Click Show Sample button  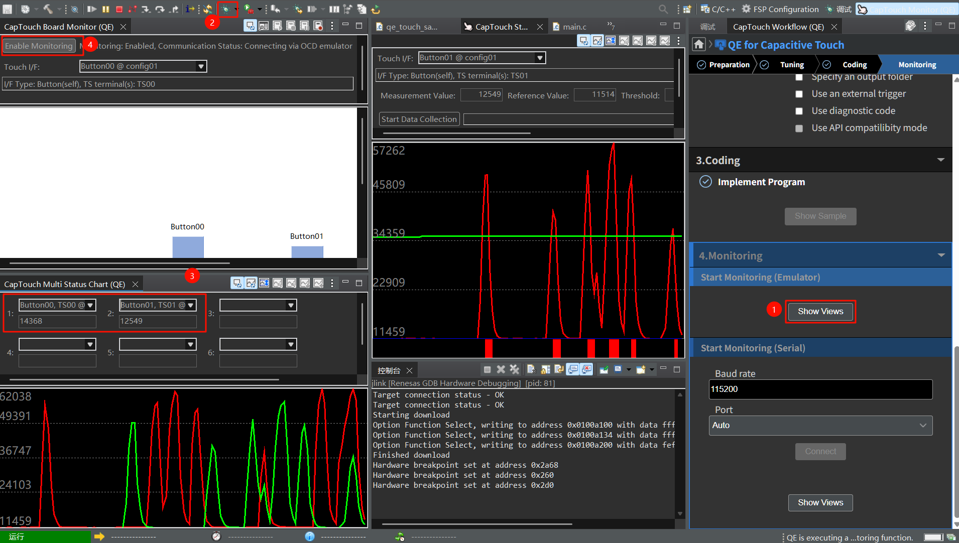click(x=820, y=216)
